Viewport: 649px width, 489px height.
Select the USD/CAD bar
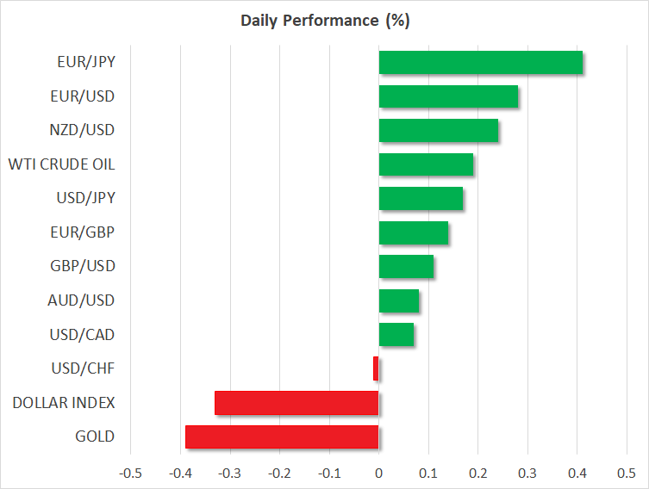396,335
